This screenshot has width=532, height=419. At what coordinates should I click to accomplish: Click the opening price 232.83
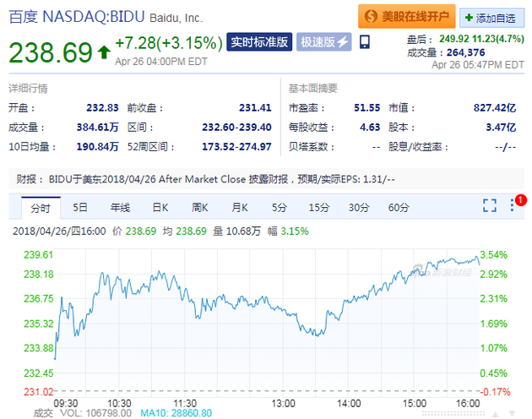tap(102, 107)
